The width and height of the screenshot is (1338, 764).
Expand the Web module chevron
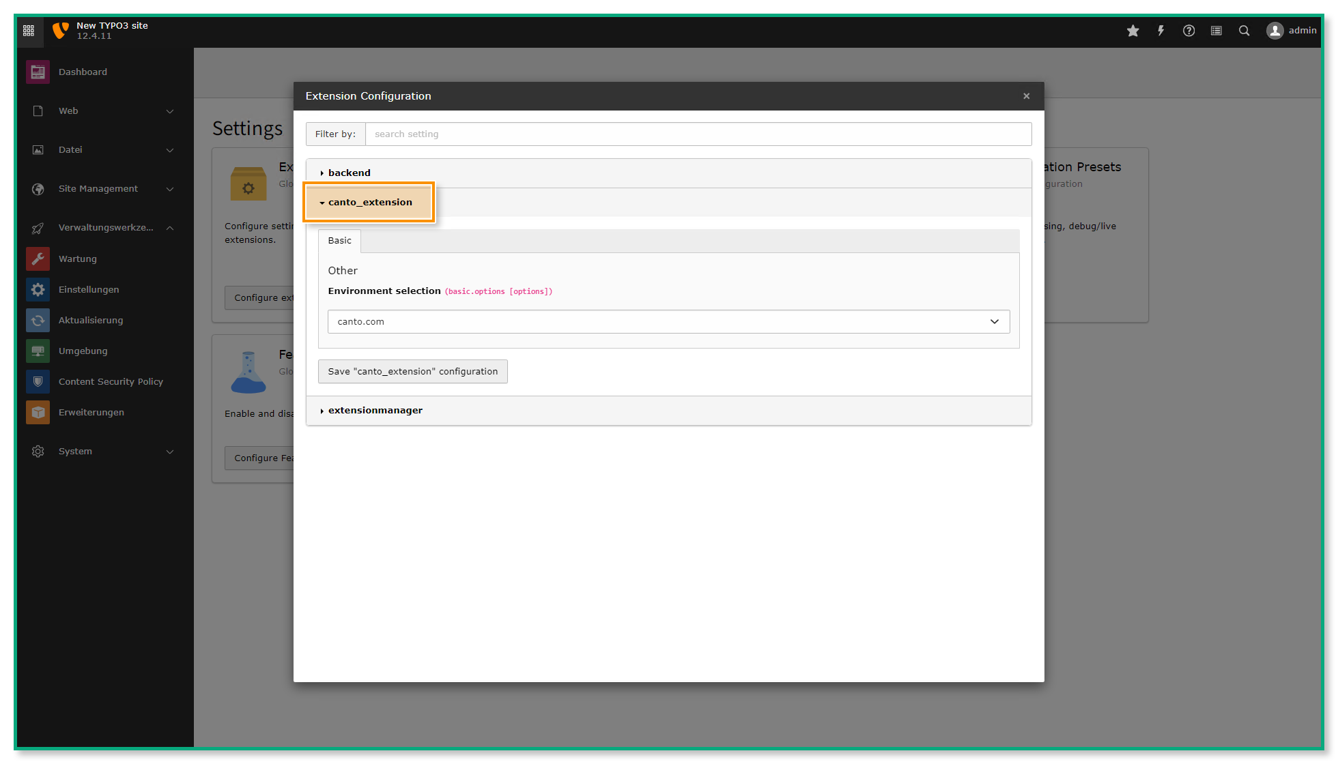coord(170,111)
